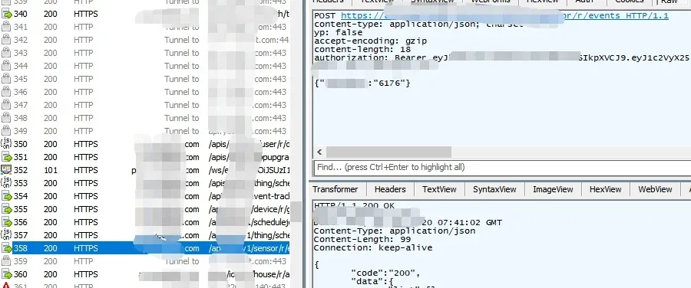Click the green arrow icon of session 351
Screen dimensions: 691x288
coord(6,157)
